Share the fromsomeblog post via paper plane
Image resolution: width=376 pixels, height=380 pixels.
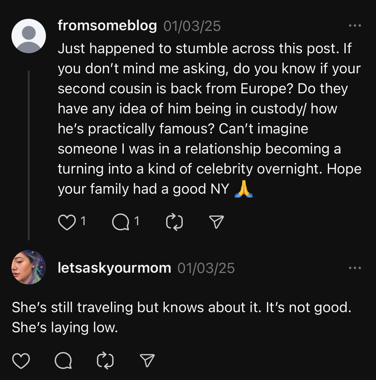216,222
